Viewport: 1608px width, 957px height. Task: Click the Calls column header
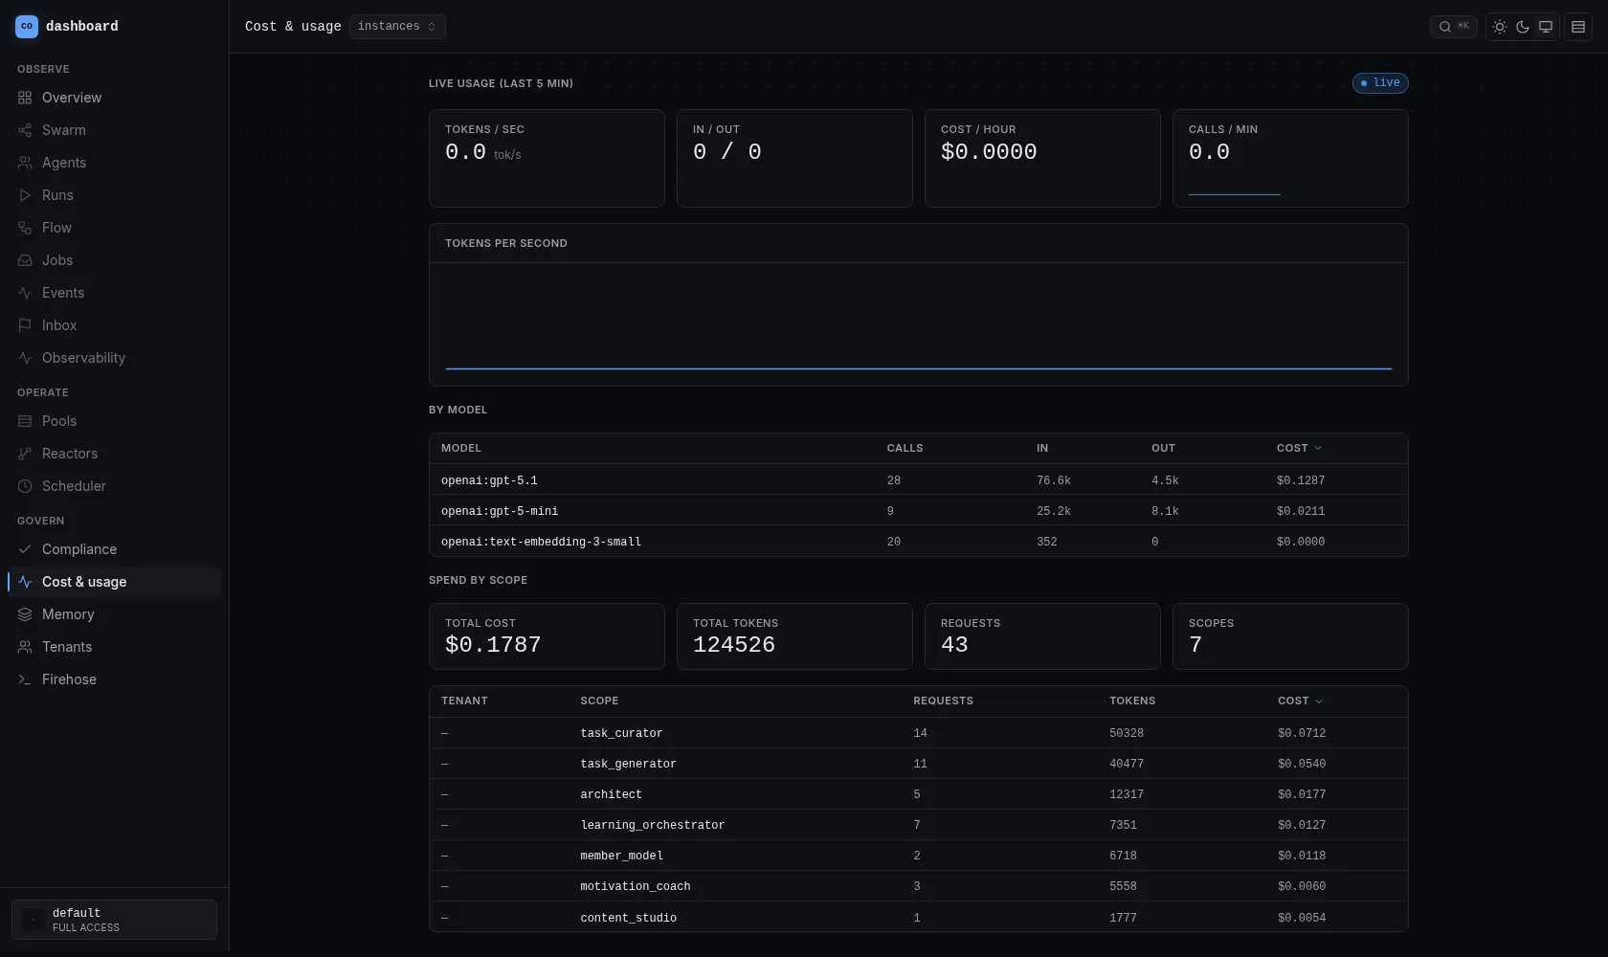click(904, 448)
